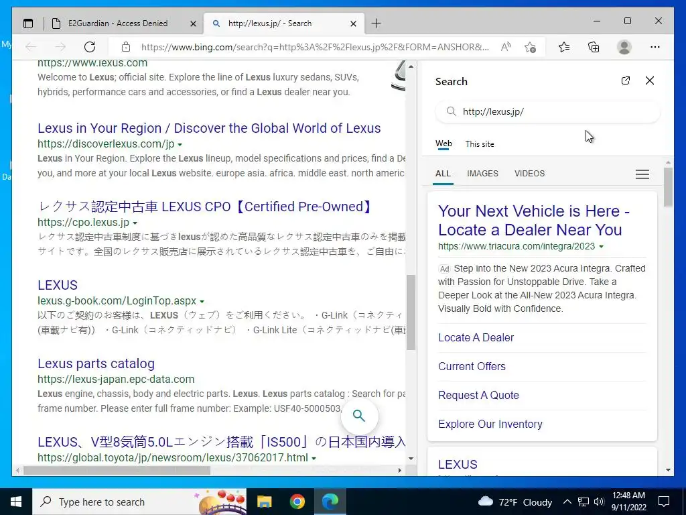
Task: Open the LEXUS g-book login result
Action: coord(58,285)
